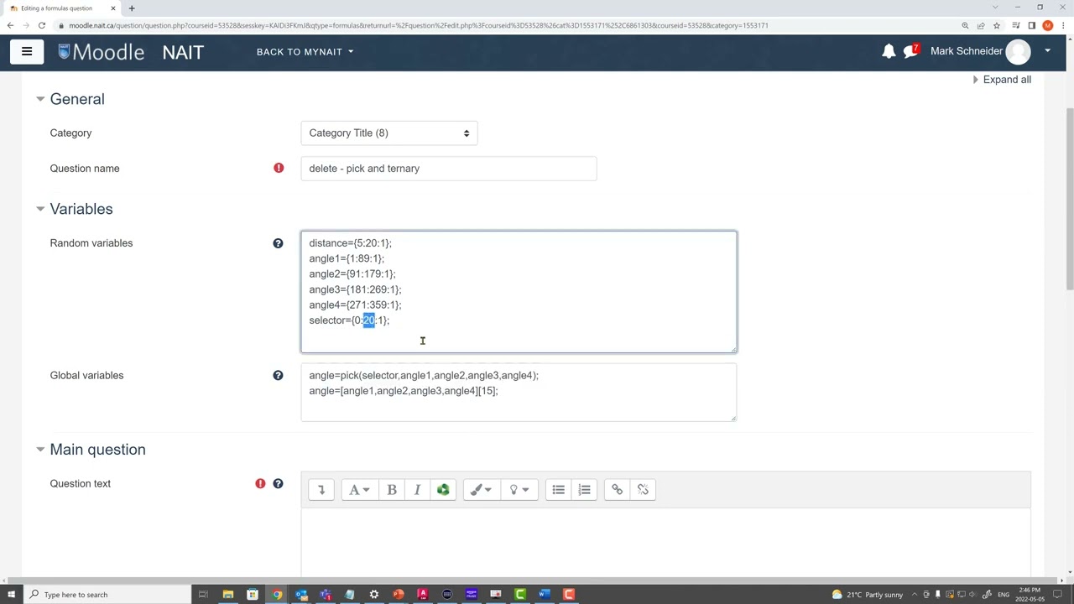This screenshot has width=1074, height=604.
Task: Insert an ordered list
Action: (585, 490)
